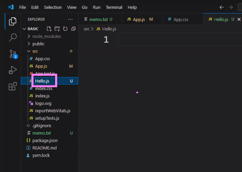Collapse the src folder

(50, 51)
